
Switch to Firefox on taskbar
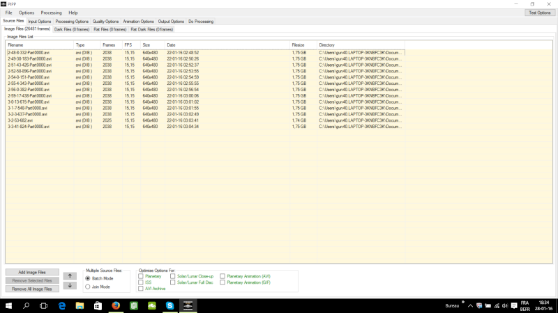(x=116, y=305)
